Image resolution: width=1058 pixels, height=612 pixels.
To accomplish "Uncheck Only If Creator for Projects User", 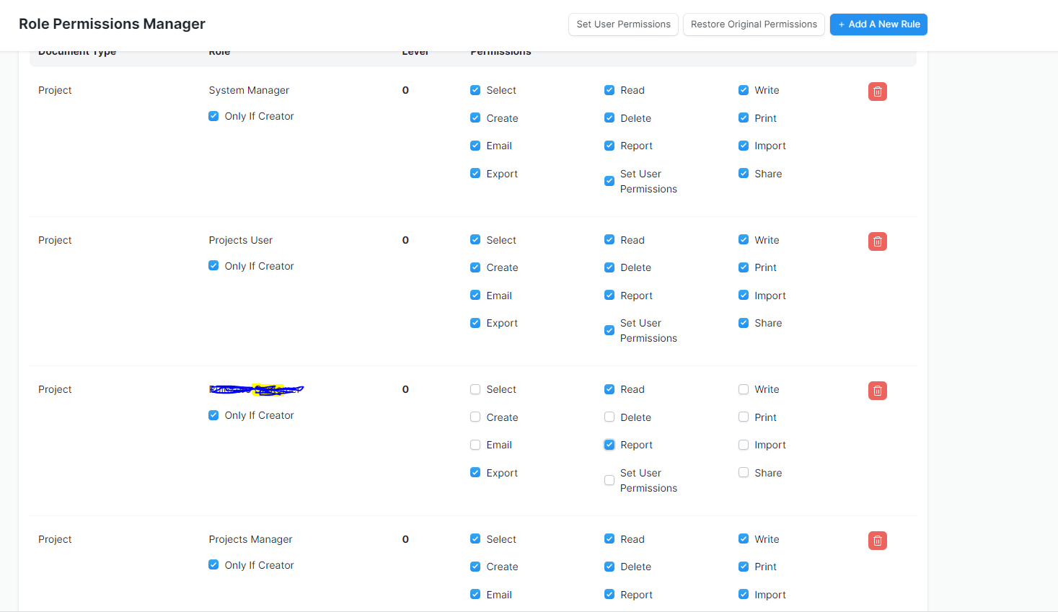I will point(213,266).
